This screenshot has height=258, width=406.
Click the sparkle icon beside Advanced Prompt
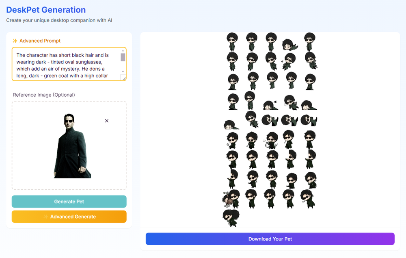tap(15, 41)
